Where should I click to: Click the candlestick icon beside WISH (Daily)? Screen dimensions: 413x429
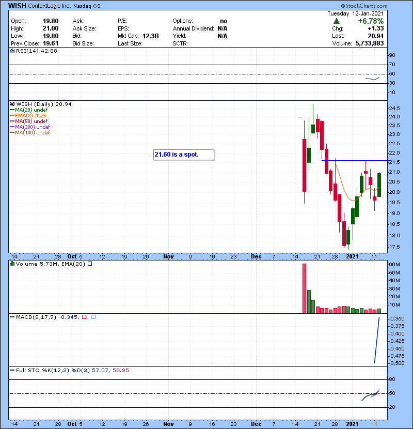12,104
